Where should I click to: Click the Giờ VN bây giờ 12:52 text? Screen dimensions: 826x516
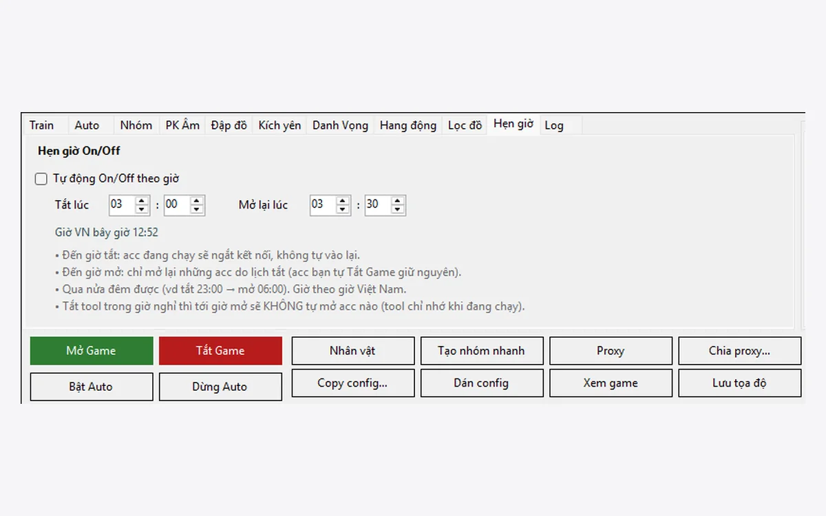pyautogui.click(x=107, y=233)
